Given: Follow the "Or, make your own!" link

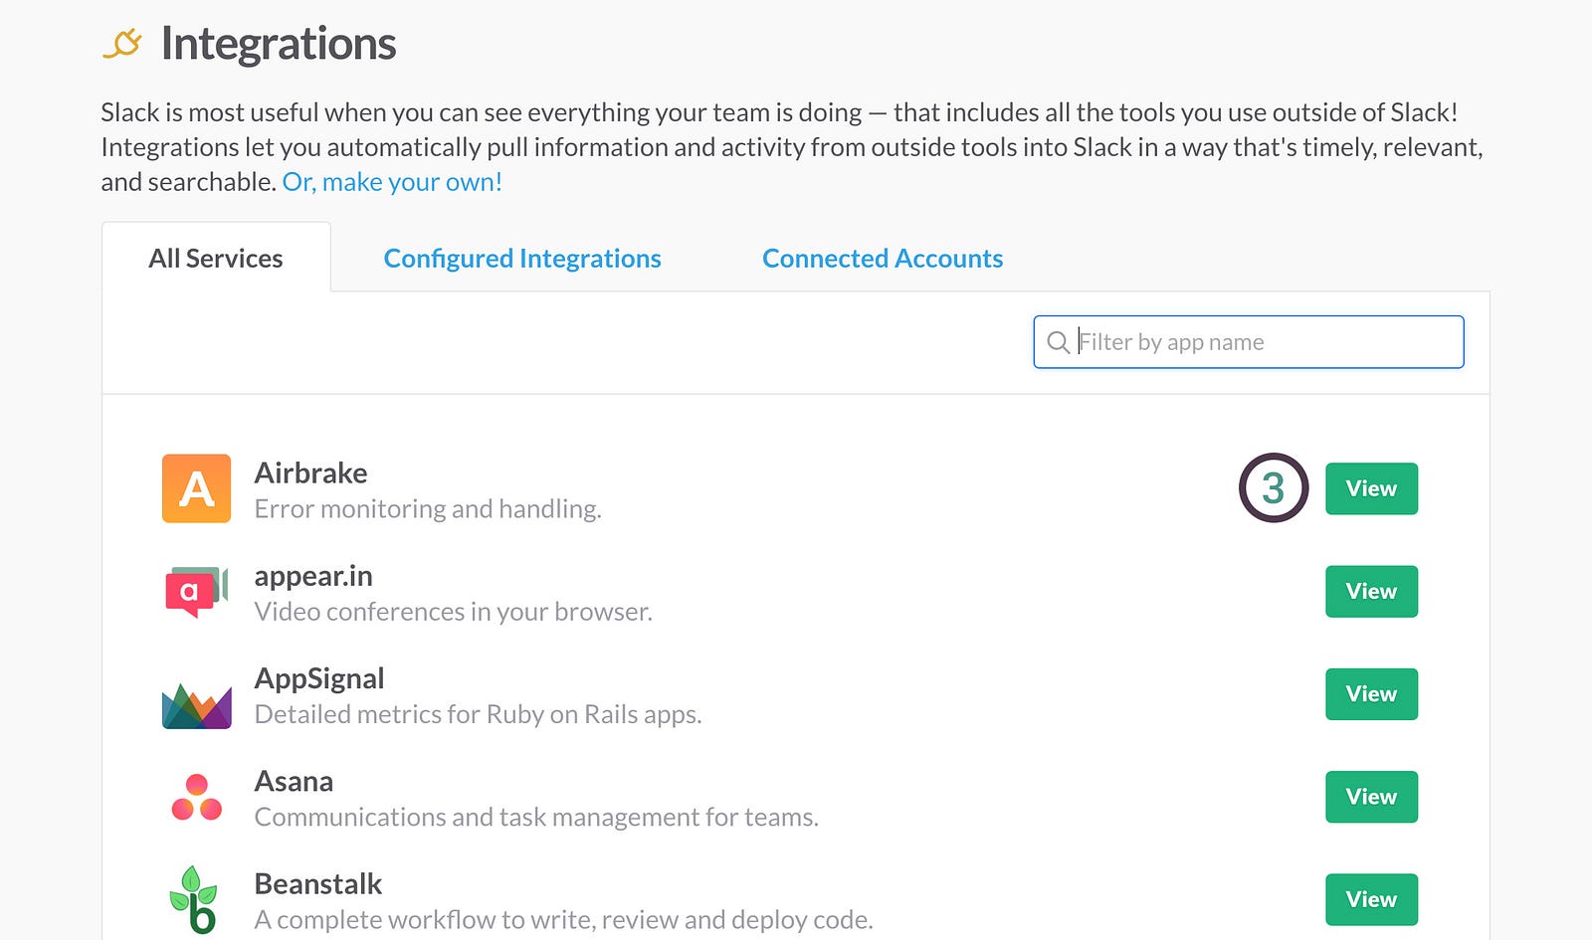Looking at the screenshot, I should point(392,182).
